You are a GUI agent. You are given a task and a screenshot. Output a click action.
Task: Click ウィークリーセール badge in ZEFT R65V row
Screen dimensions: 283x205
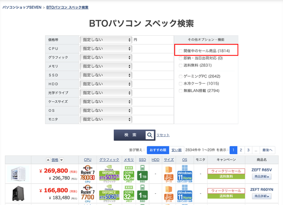[x=226, y=171]
